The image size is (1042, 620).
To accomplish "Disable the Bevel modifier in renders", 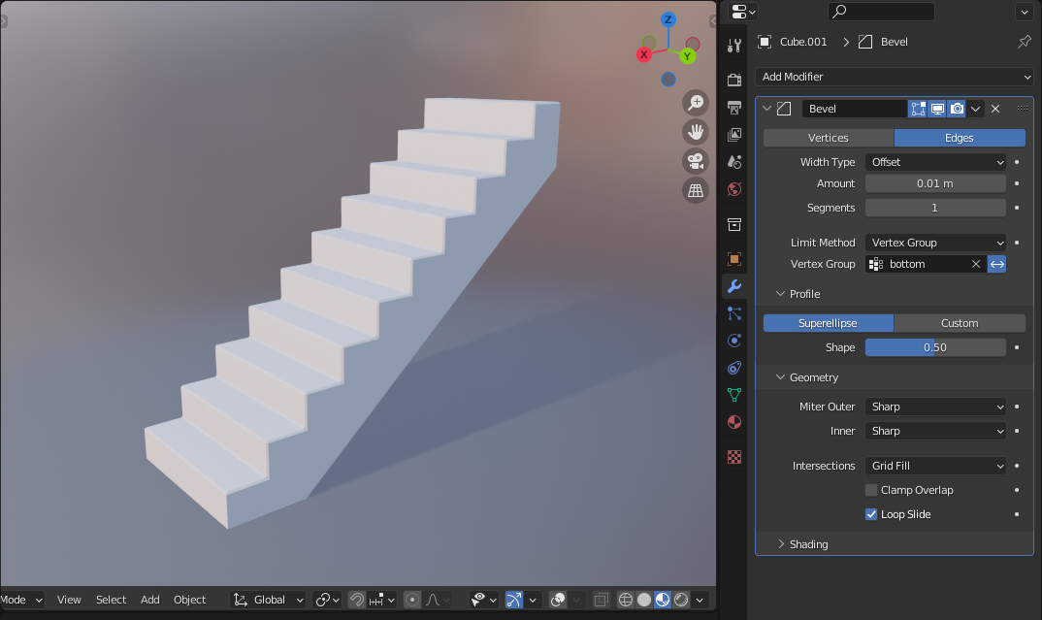I will [957, 109].
